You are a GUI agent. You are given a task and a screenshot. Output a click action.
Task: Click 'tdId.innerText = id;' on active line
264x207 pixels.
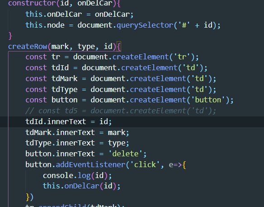[x=69, y=122]
